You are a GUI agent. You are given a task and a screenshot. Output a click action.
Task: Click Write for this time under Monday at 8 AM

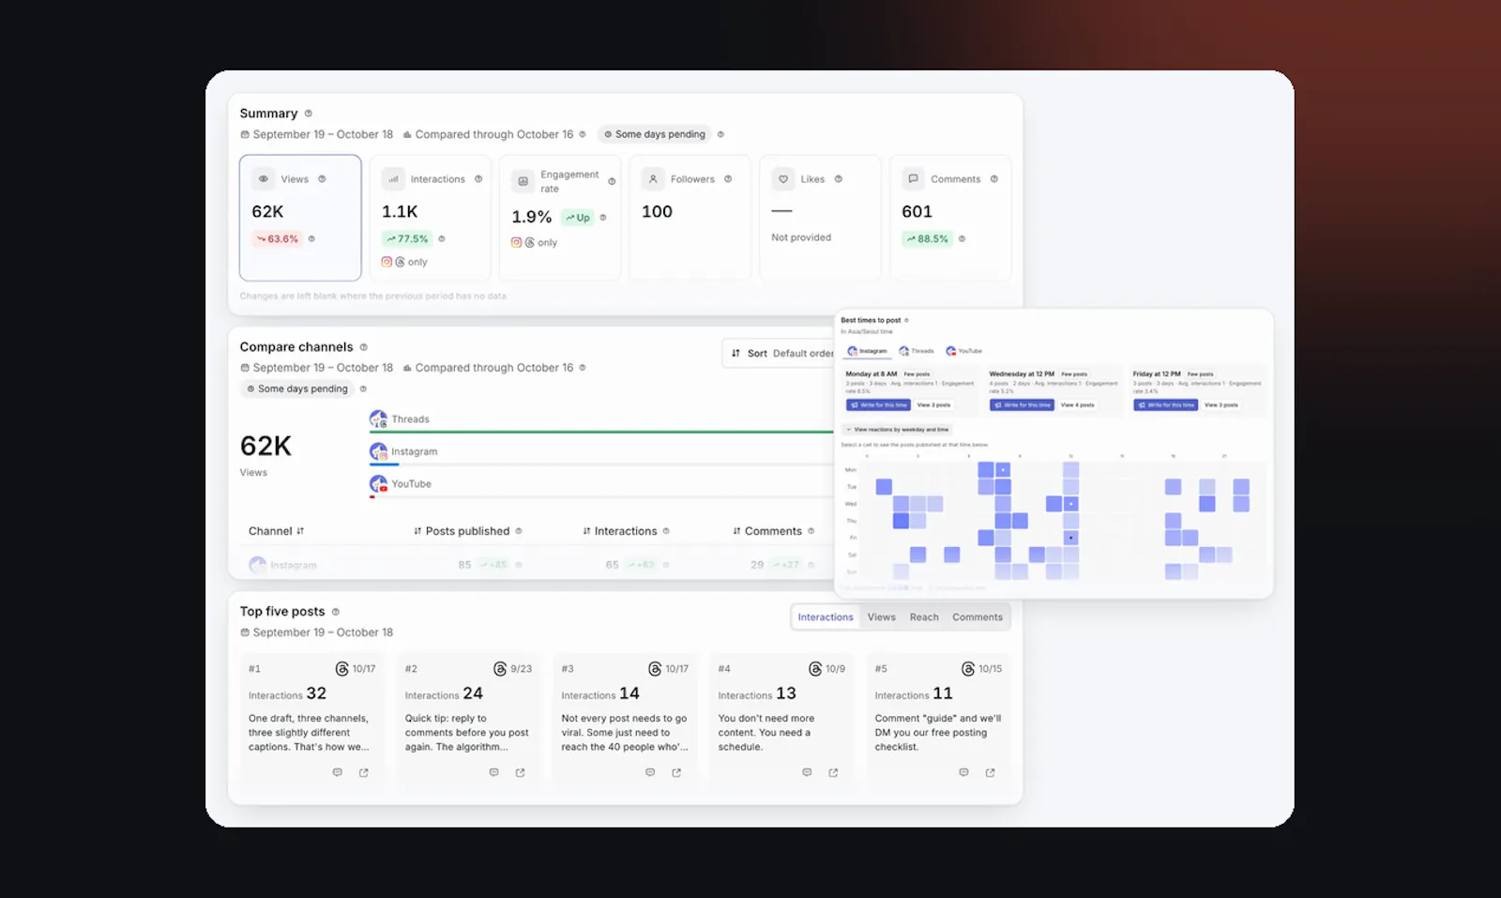pos(878,405)
